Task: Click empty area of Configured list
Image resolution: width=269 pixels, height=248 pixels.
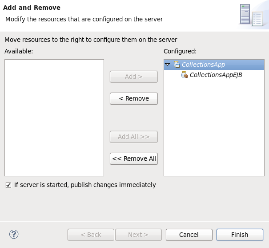Action: 214,129
